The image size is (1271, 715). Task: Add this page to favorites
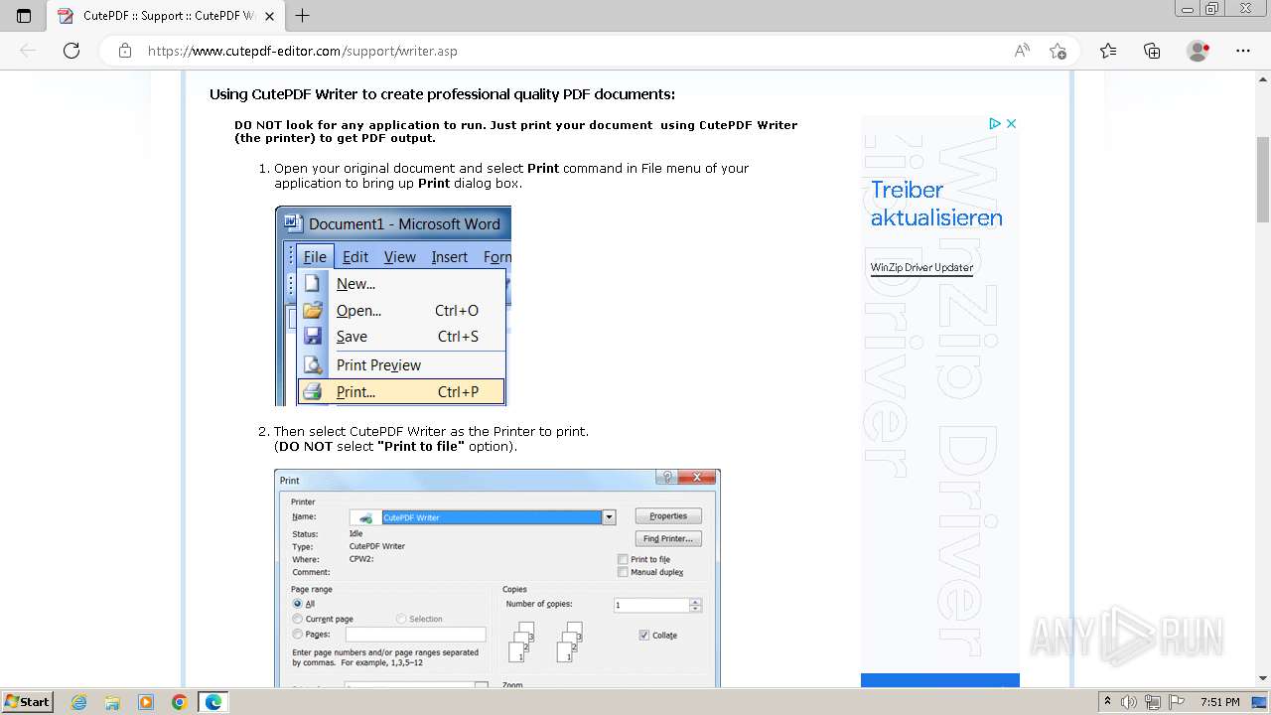tap(1058, 51)
